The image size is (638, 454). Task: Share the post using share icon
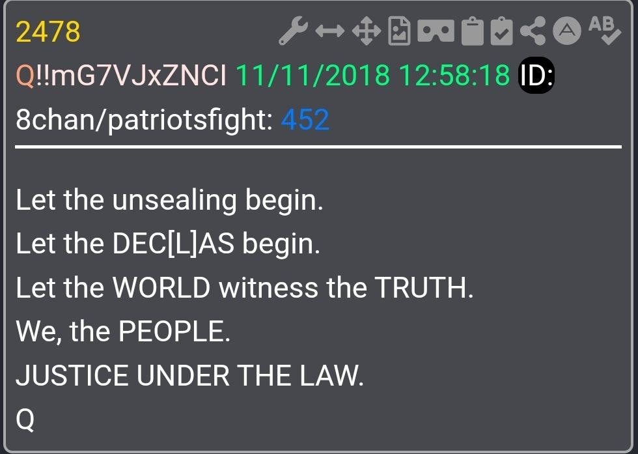[533, 31]
